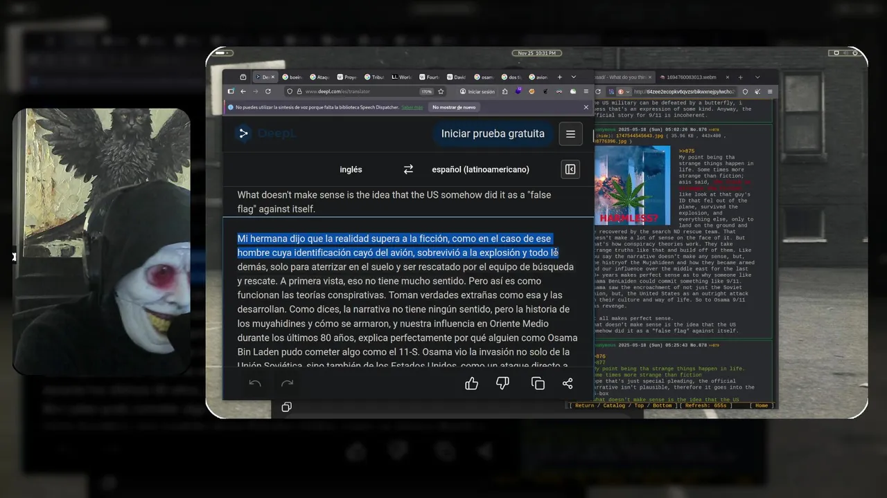Toggle the sidebar icon left of back arrow
887x498 pixels.
point(231,91)
